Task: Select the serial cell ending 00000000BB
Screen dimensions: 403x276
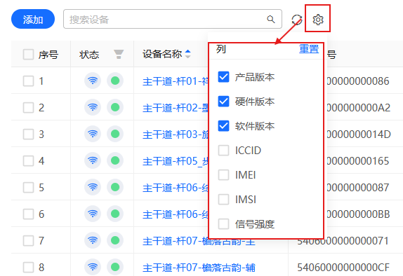Action: click(358, 214)
